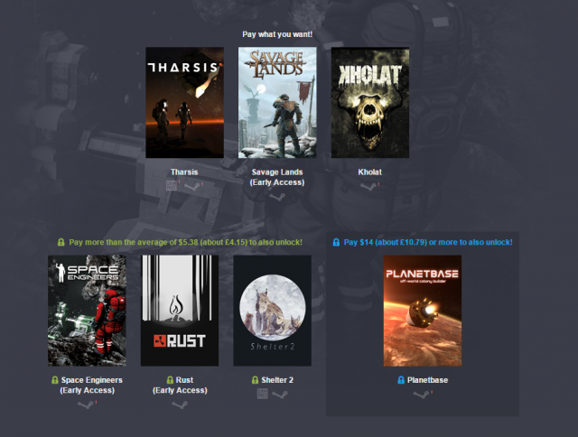
Task: Open the Tharsis game cover
Action: [184, 103]
